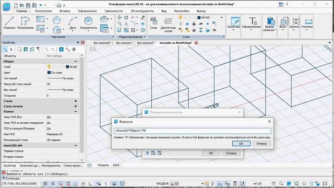
Task: Open Диспетчер слоёв layer manager
Action: (168, 25)
